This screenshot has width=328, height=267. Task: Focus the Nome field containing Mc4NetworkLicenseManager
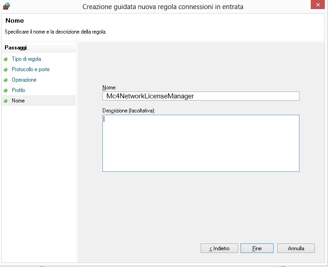coord(201,96)
